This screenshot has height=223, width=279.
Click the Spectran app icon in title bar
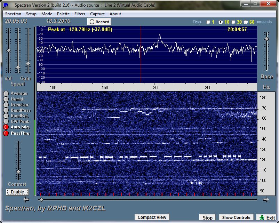(6, 5)
